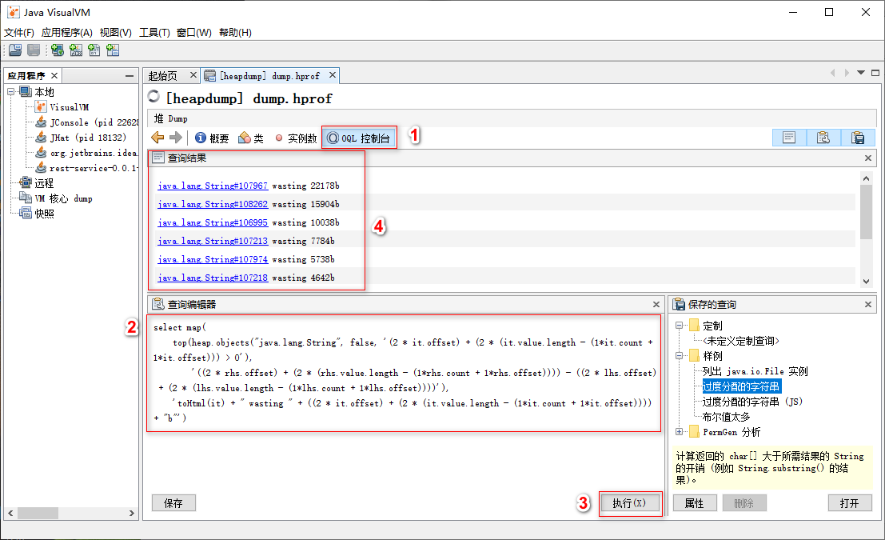This screenshot has height=540, width=885.
Task: Toggle the query results panel button
Action: click(x=789, y=138)
